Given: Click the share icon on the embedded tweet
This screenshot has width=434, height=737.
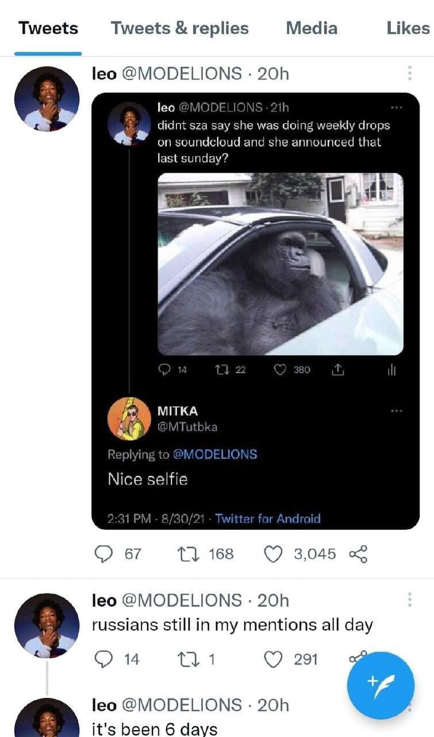Looking at the screenshot, I should (339, 370).
